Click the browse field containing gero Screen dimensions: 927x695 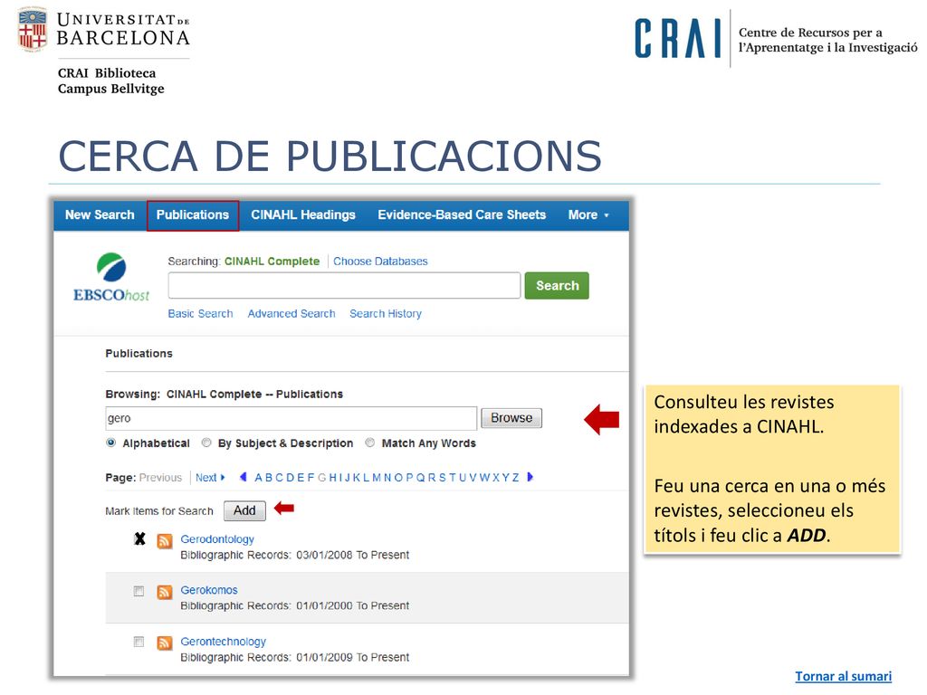(291, 418)
